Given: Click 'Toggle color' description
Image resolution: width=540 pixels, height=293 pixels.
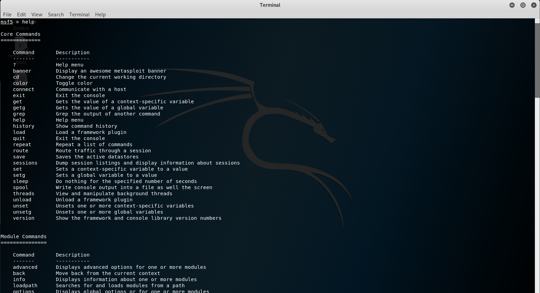Looking at the screenshot, I should point(74,83).
